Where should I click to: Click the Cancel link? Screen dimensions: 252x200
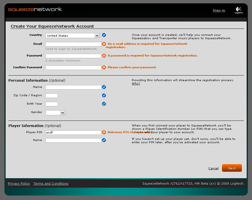(x=213, y=168)
